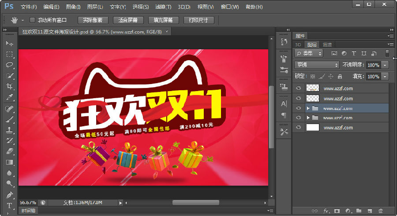Image resolution: width=397 pixels, height=216 pixels.
Task: Toggle lock image pixels brush icon
Action: 322,76
